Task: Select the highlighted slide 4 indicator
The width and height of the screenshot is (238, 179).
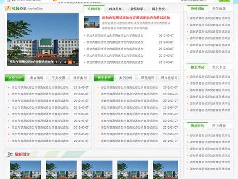Action: click(x=70, y=62)
